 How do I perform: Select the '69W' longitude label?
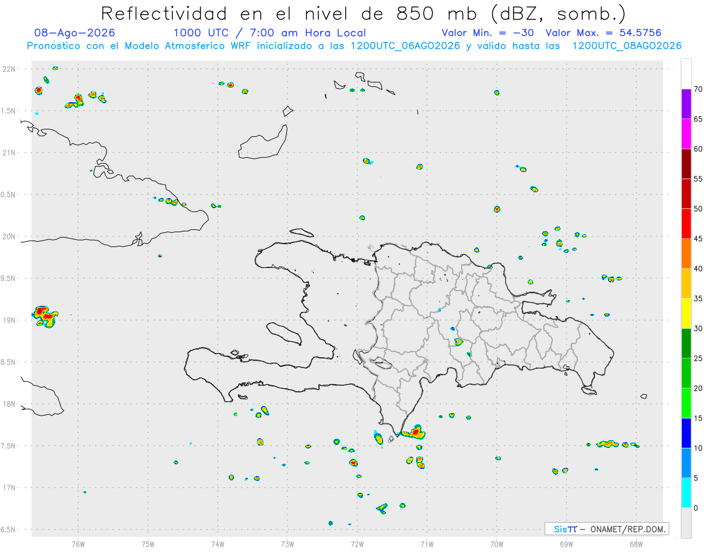[566, 544]
